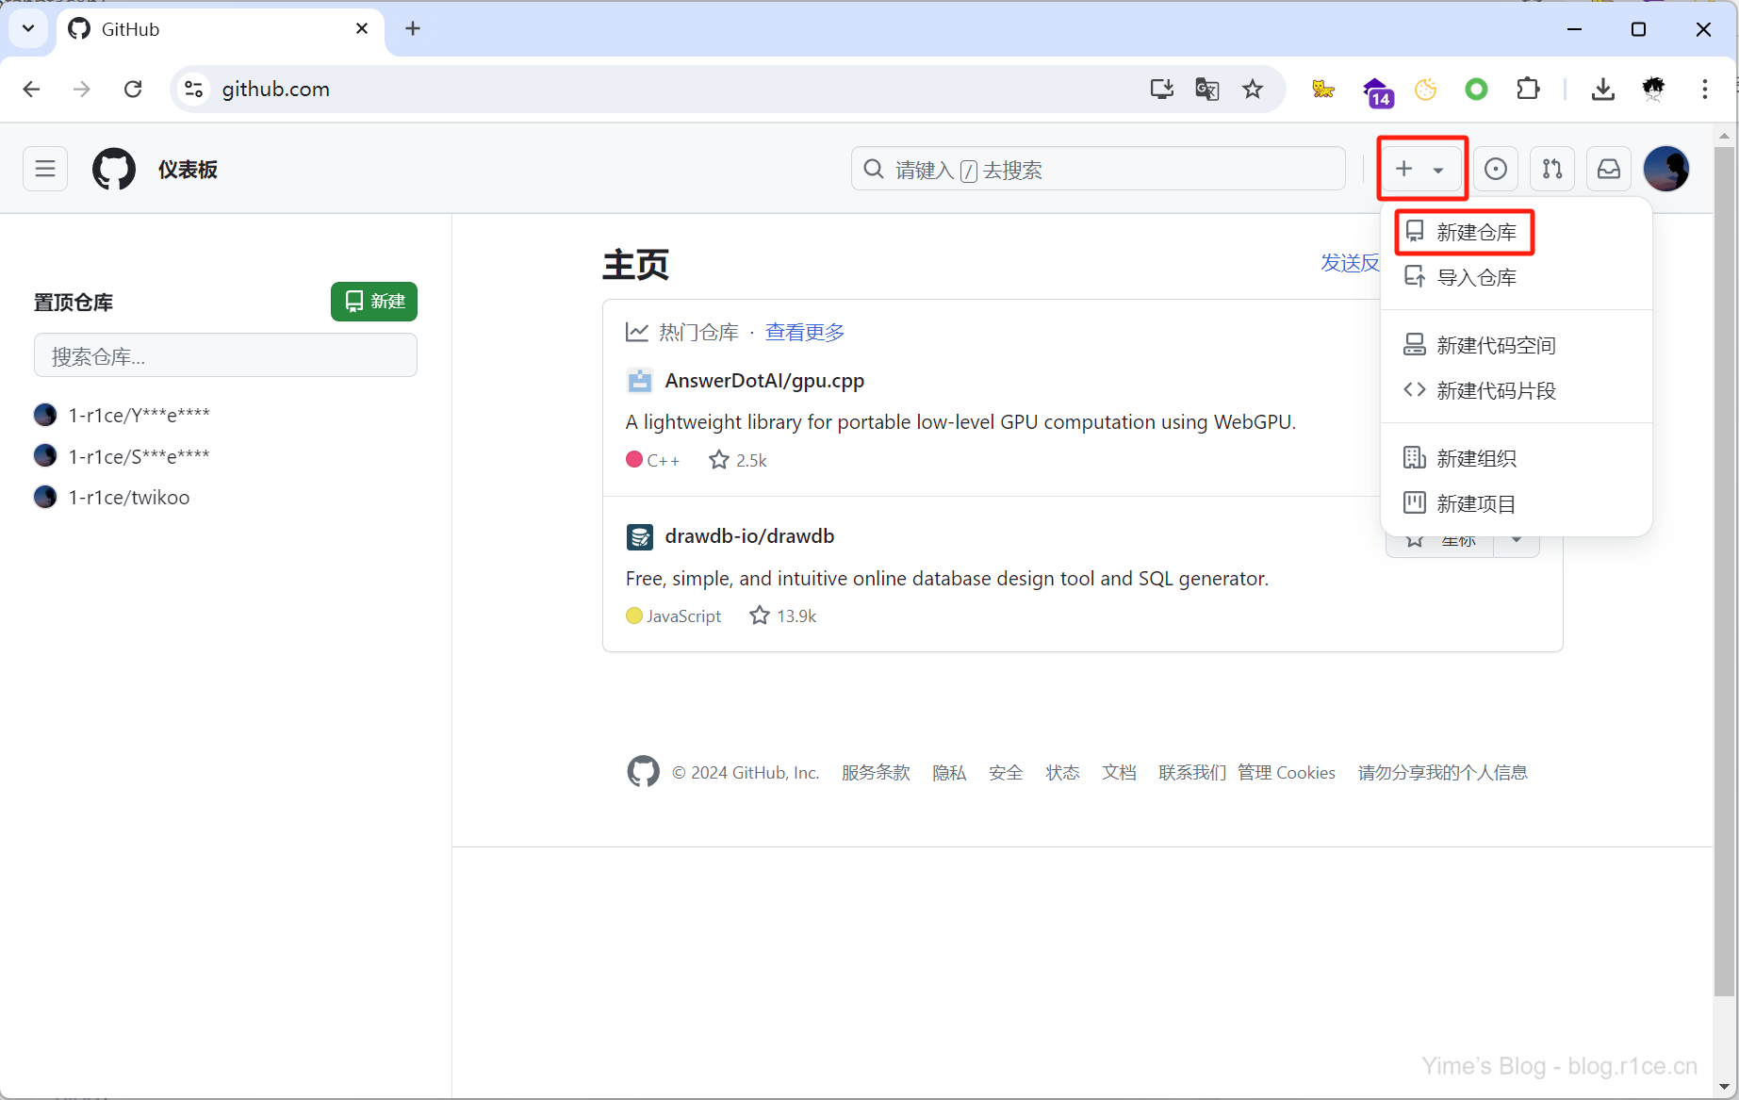Image resolution: width=1739 pixels, height=1100 pixels.
Task: Click the browser extensions puzzle icon
Action: (1528, 90)
